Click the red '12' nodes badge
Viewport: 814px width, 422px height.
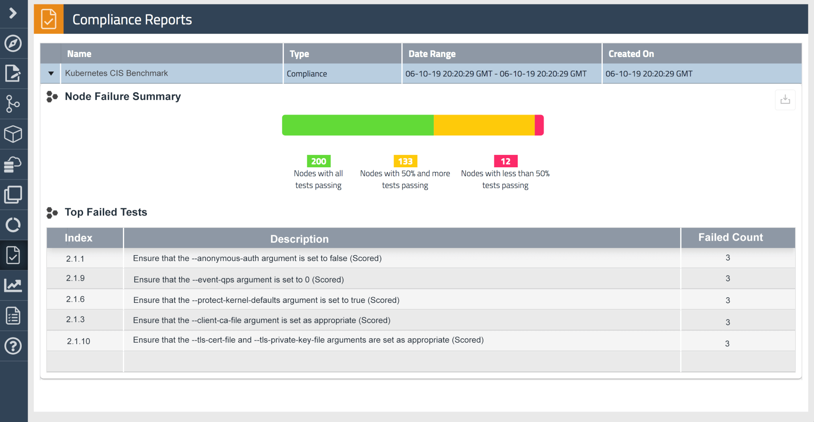click(505, 161)
